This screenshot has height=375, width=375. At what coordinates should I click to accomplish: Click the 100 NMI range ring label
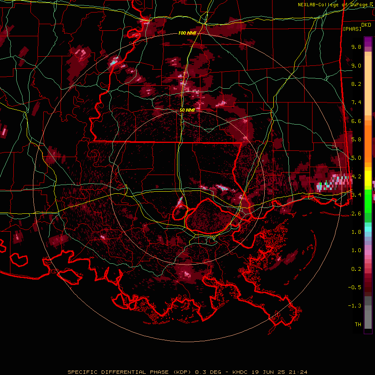(187, 33)
